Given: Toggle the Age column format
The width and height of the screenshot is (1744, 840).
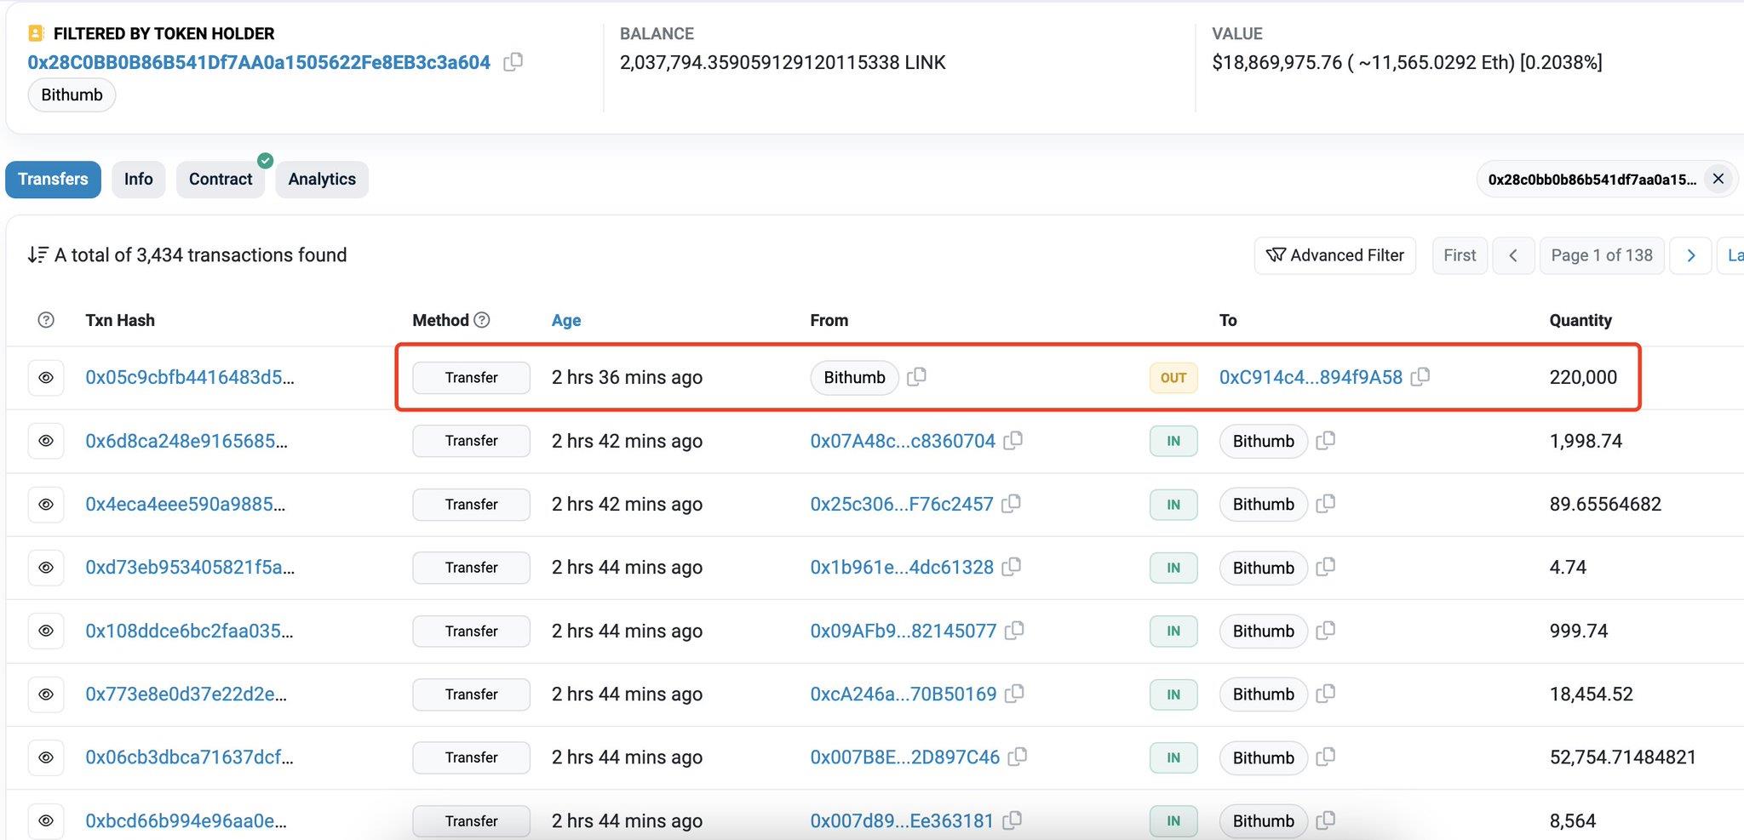Looking at the screenshot, I should (x=566, y=320).
